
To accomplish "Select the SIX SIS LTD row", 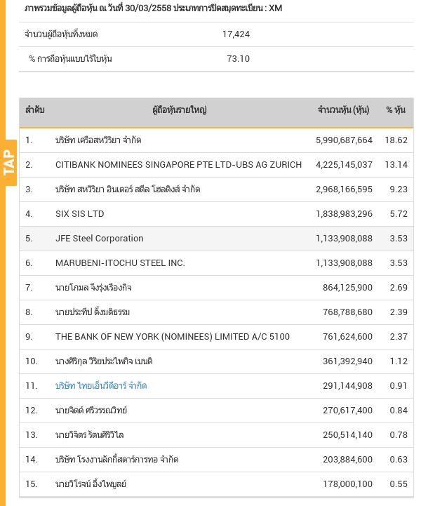I will [x=216, y=214].
